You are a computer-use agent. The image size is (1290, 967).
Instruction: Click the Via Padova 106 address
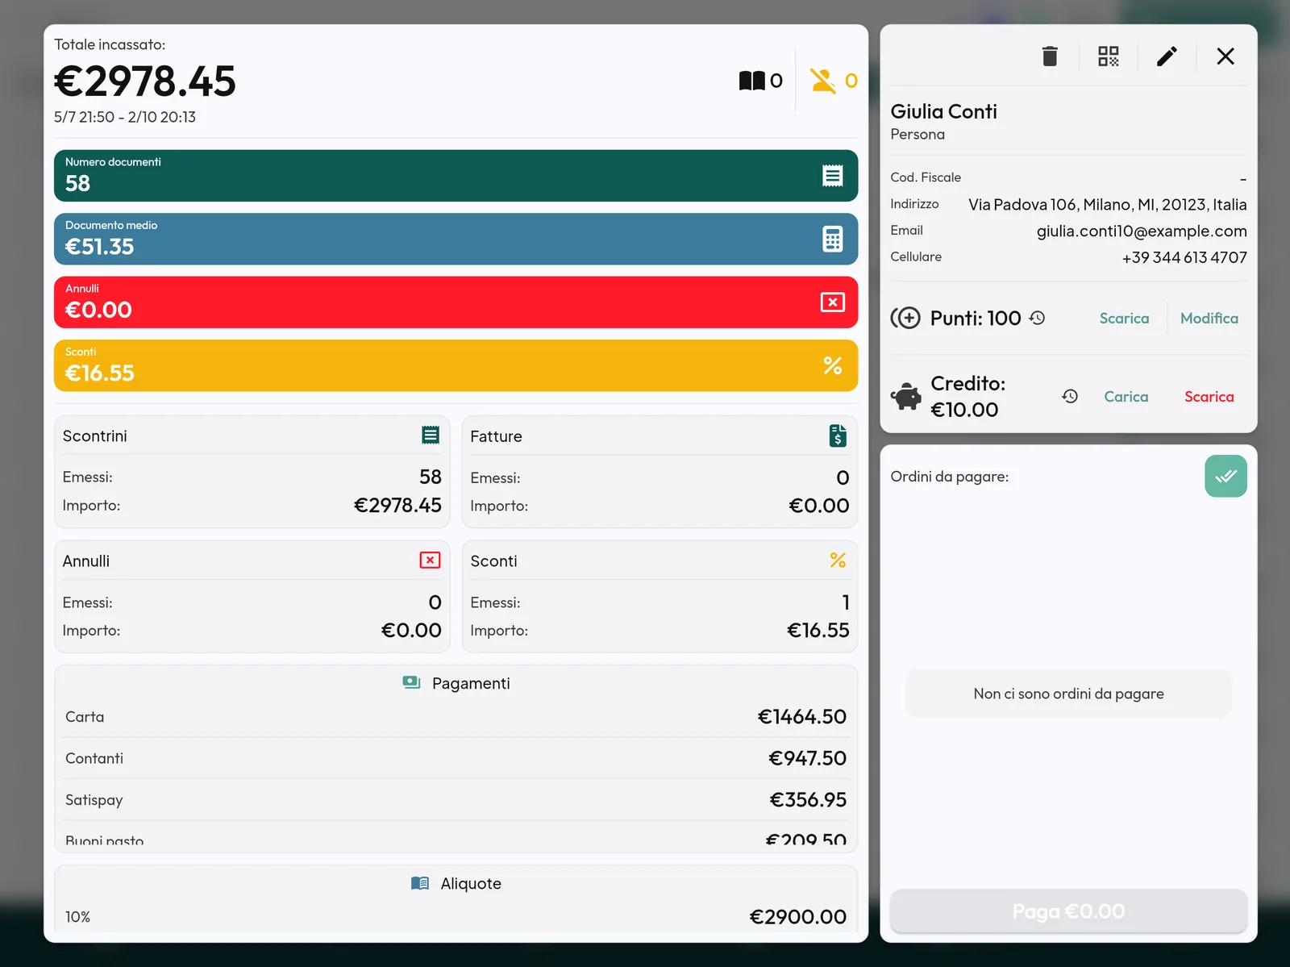[1108, 204]
